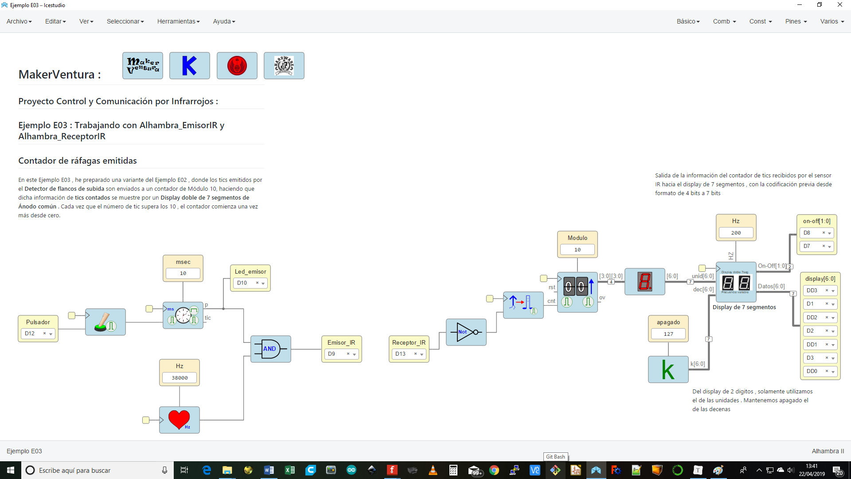Click the Hz 38000 value field

180,378
